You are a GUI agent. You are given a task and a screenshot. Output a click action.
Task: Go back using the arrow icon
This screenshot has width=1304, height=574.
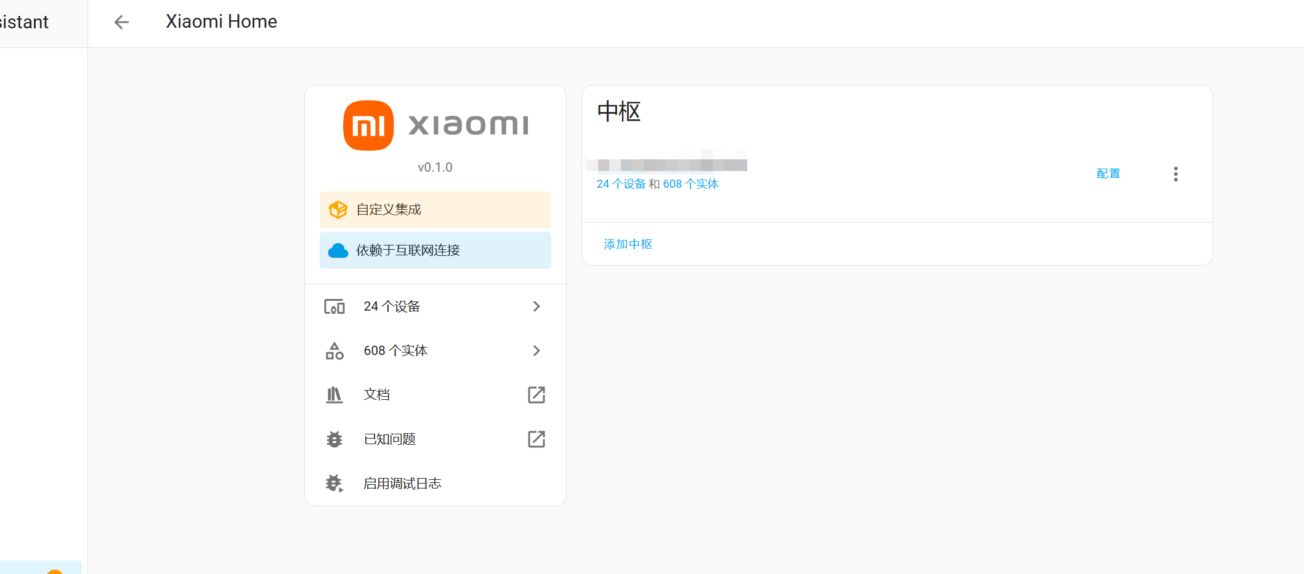tap(121, 22)
